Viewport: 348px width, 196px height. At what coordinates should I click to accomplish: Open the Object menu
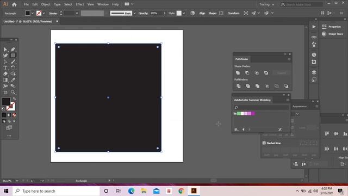[46, 4]
